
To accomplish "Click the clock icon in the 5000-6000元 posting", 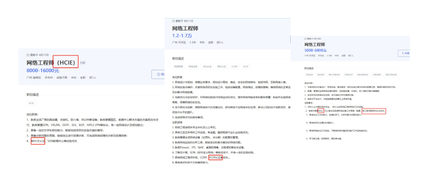I will click(x=306, y=39).
